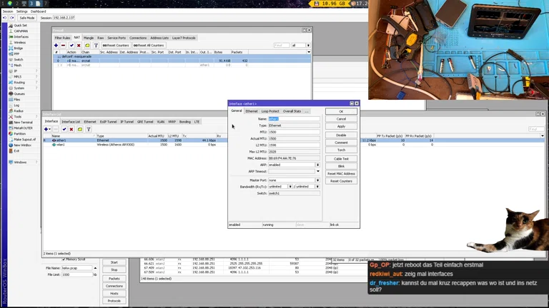Open the Settings menu
The width and height of the screenshot is (549, 308).
22,11
